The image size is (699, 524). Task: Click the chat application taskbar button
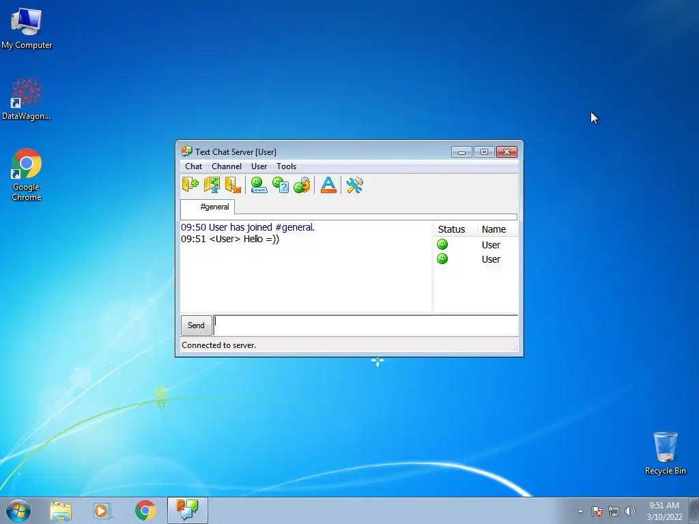click(x=188, y=510)
